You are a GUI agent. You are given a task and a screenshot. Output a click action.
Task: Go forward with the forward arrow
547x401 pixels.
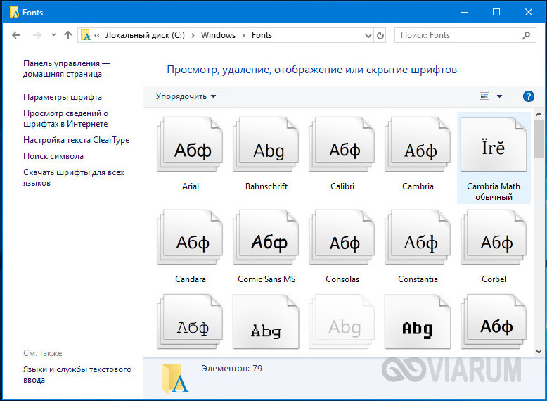coord(37,35)
